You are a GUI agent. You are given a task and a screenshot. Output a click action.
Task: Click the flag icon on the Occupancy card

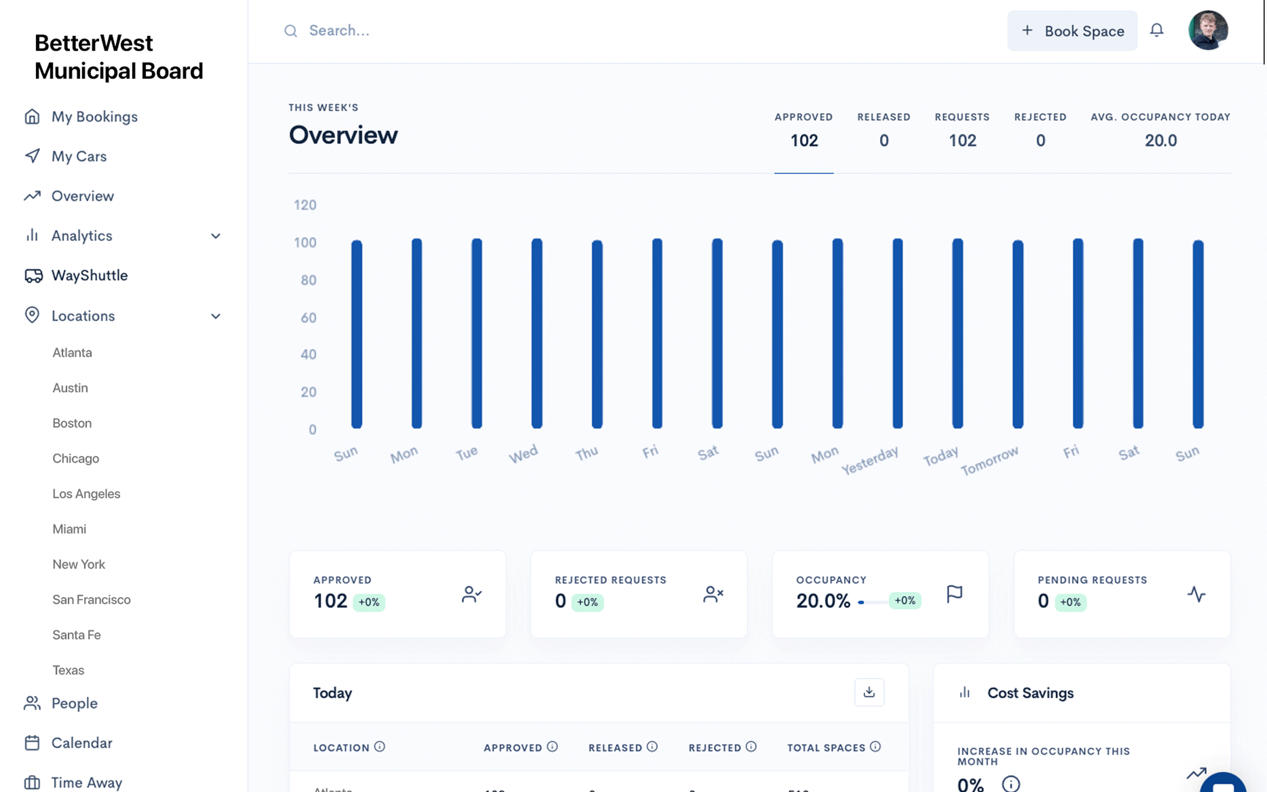[x=955, y=594]
